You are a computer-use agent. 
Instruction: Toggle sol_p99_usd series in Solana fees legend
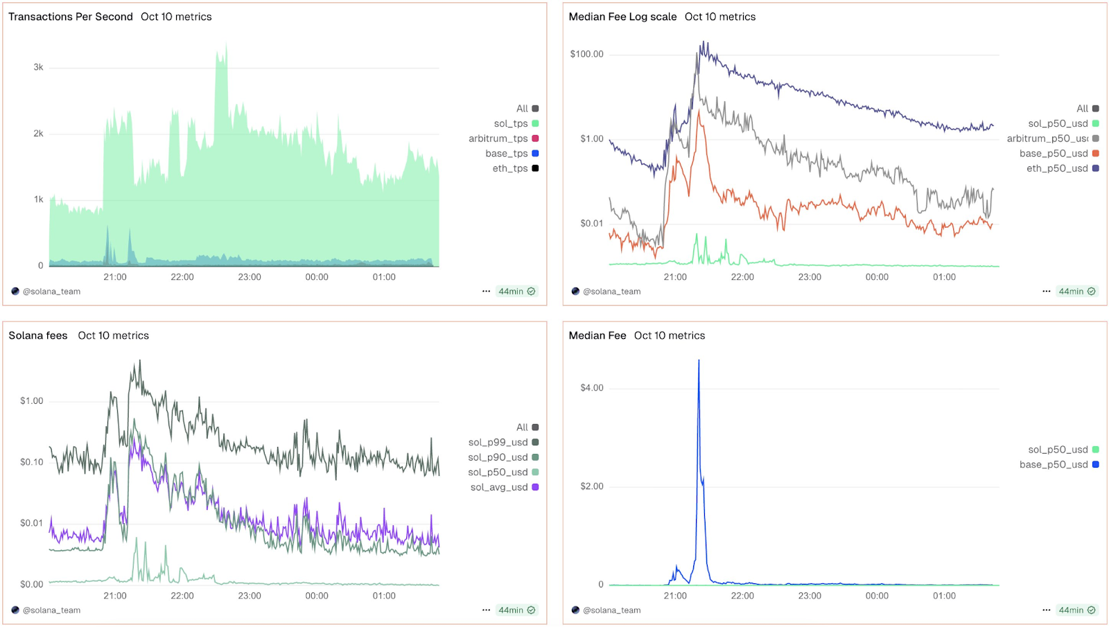click(x=503, y=442)
